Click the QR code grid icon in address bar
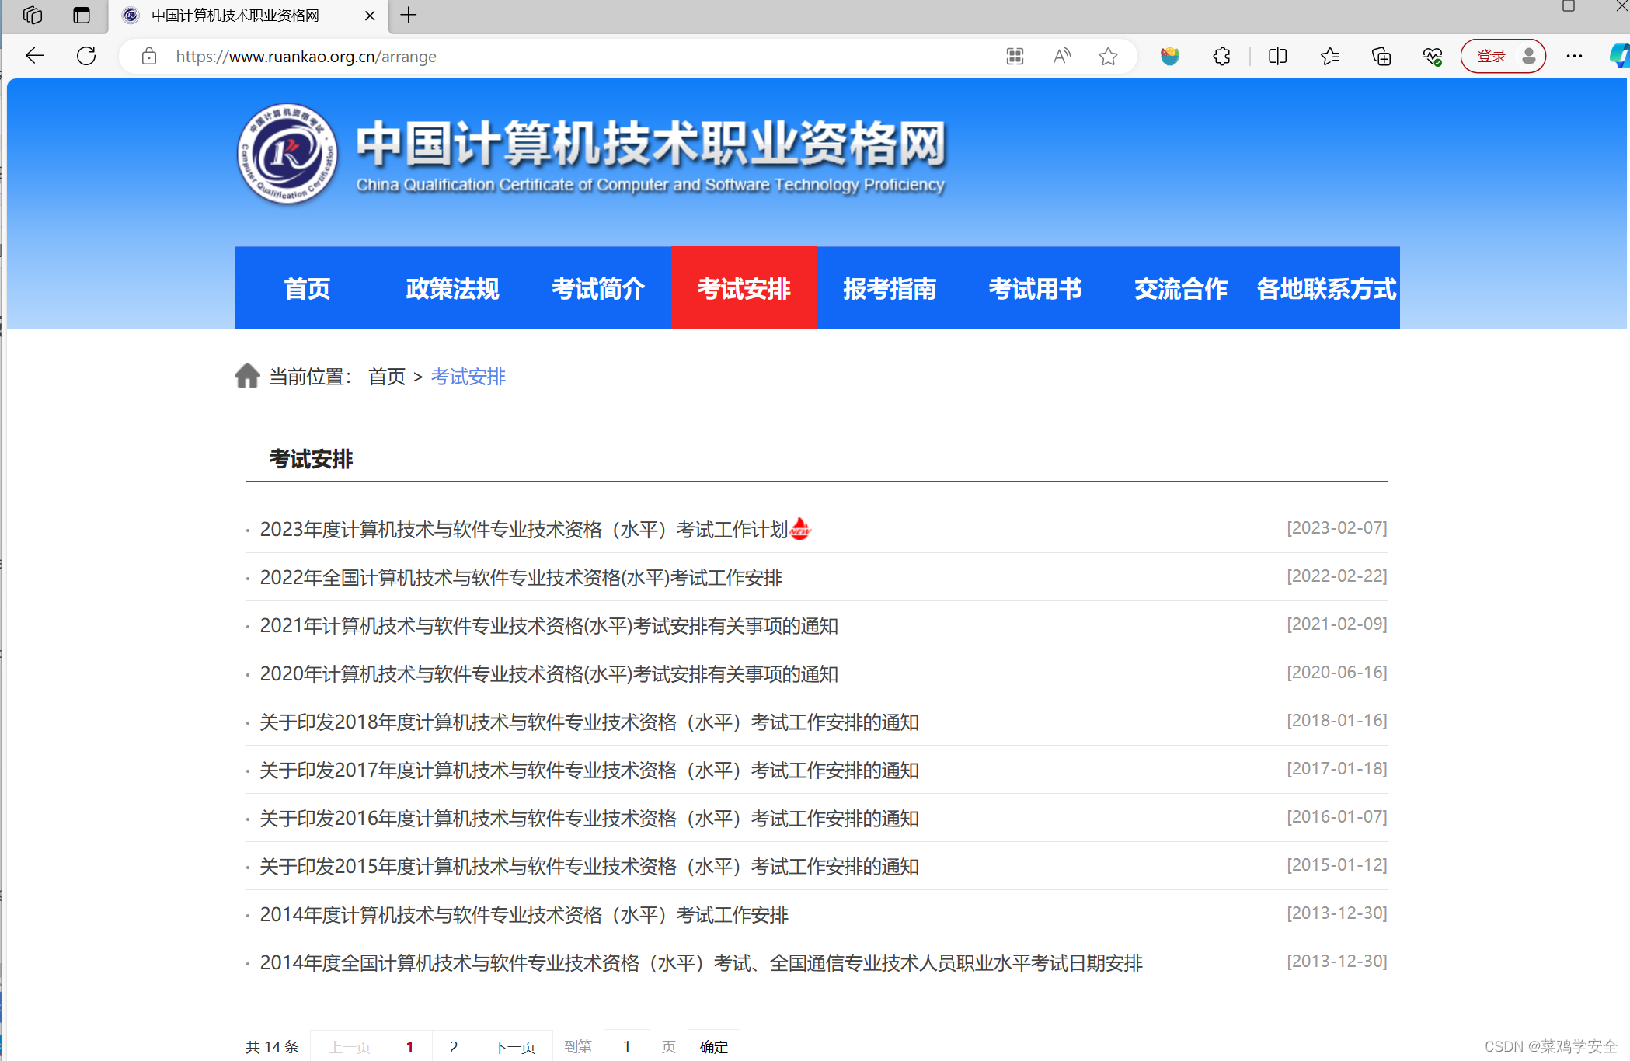This screenshot has width=1630, height=1061. point(1015,56)
